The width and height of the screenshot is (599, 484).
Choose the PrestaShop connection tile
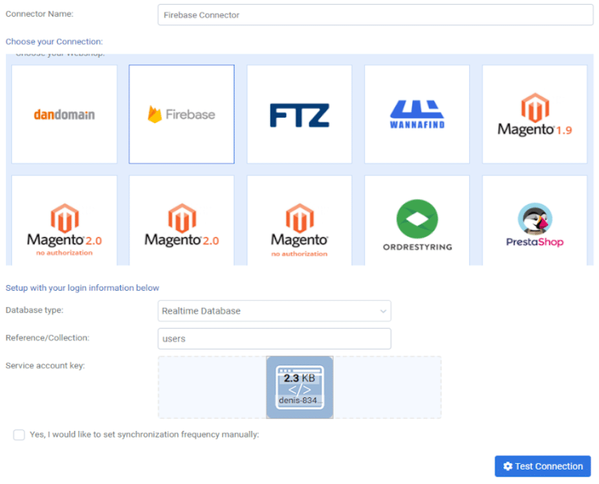click(x=534, y=220)
